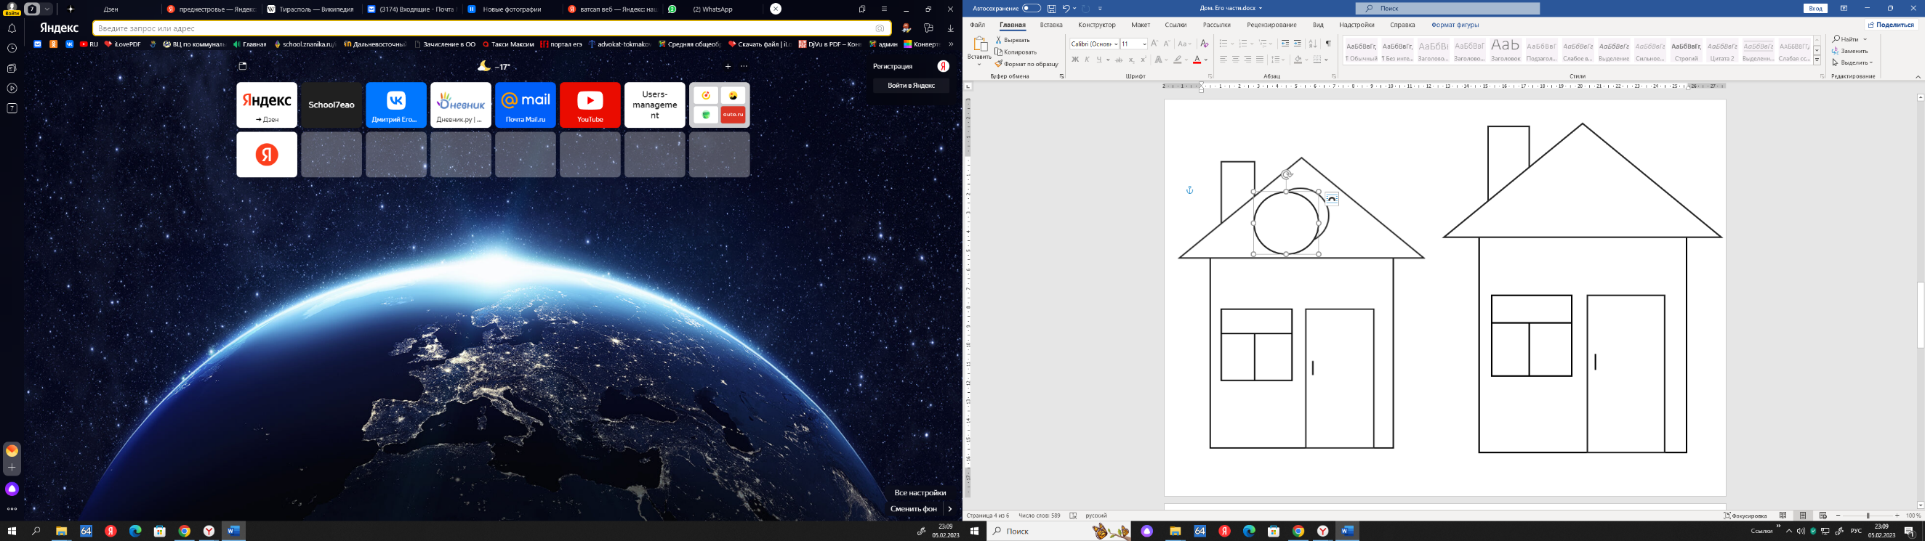
Task: Click Войти в Яндекс button
Action: coord(911,86)
